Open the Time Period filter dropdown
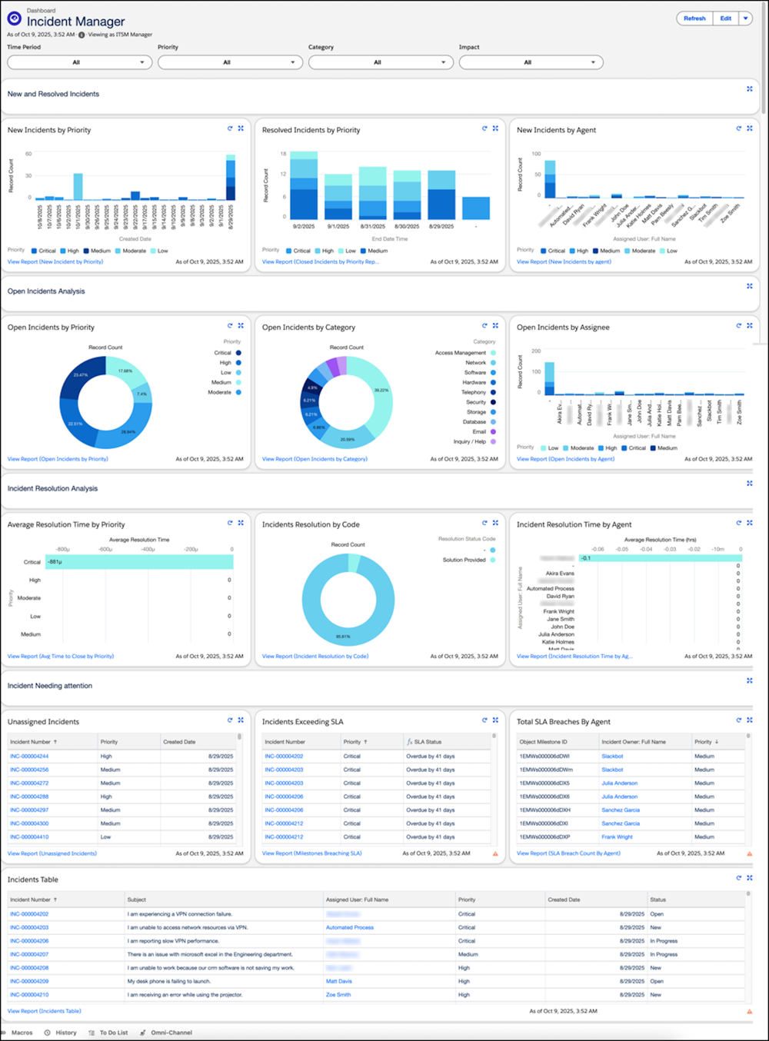 point(78,62)
